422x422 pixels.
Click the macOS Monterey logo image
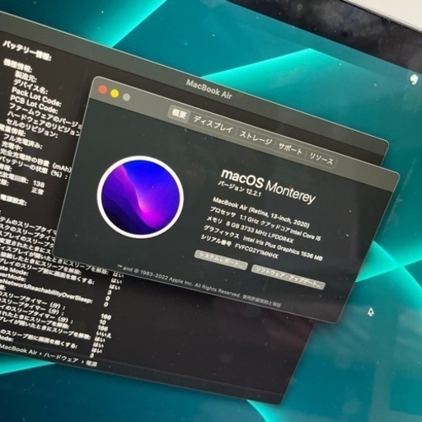click(x=140, y=196)
